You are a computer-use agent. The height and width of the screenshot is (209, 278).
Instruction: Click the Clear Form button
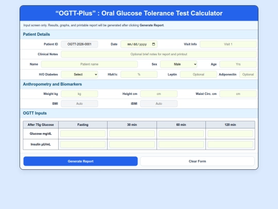(197, 161)
